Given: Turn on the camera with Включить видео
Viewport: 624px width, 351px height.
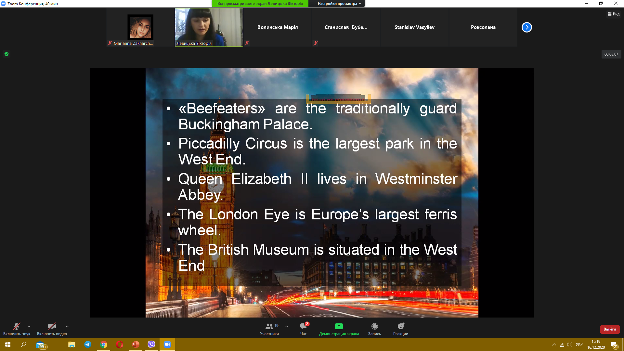Looking at the screenshot, I should pos(52,326).
